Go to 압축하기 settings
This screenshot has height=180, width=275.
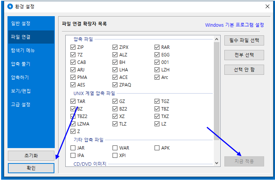click(x=31, y=77)
